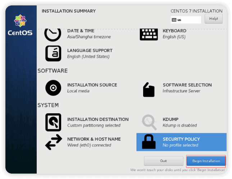Image resolution: width=232 pixels, height=179 pixels.
Task: Click the Begin Installation button
Action: pyautogui.click(x=206, y=161)
